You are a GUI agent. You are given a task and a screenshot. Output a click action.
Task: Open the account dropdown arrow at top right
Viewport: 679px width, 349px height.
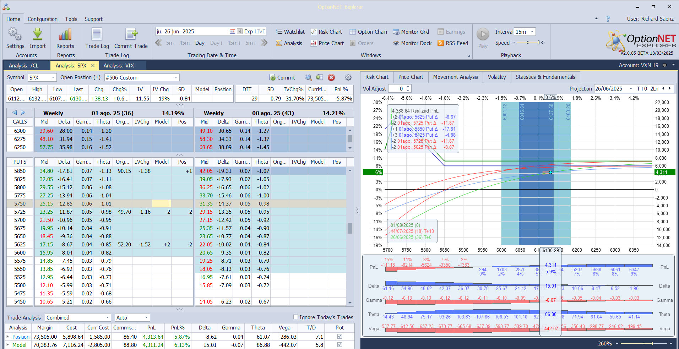673,65
